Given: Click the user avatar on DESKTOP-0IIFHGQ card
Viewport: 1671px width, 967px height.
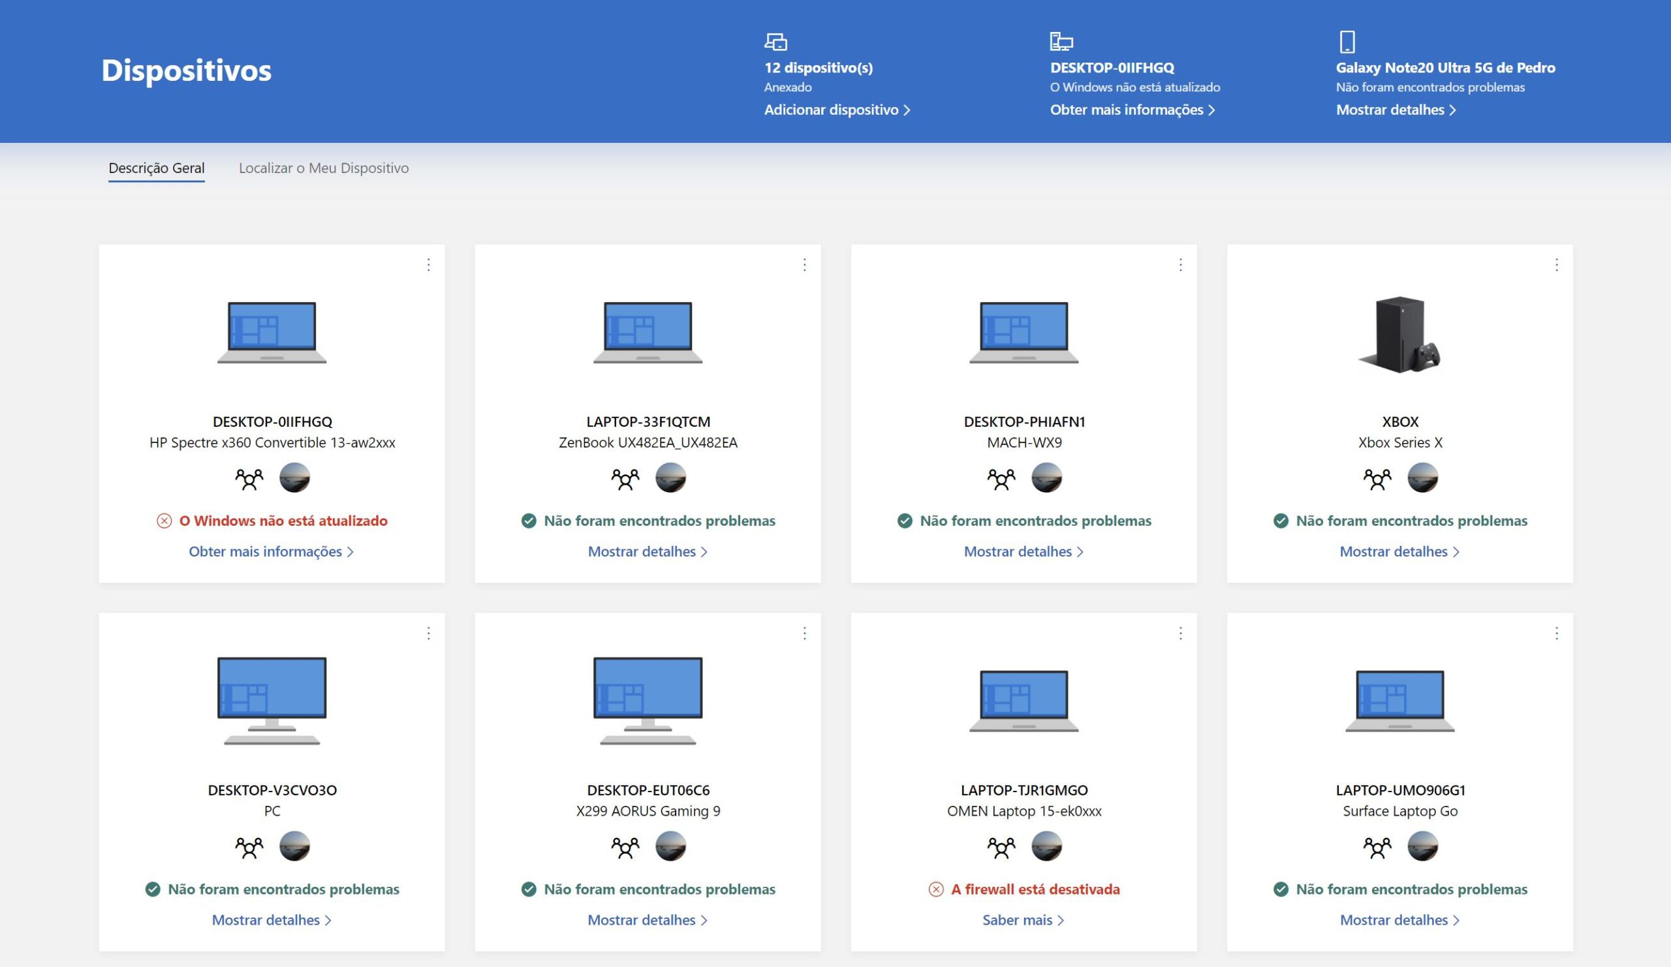Looking at the screenshot, I should [294, 478].
